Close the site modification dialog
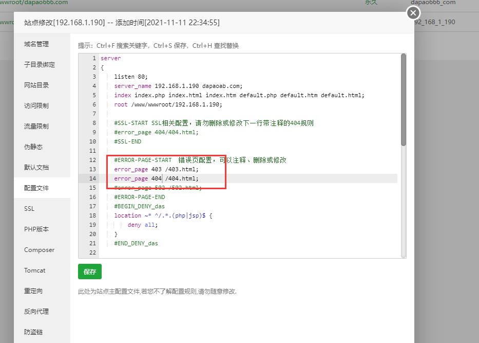Screen dimensions: 479x343 point(413,13)
